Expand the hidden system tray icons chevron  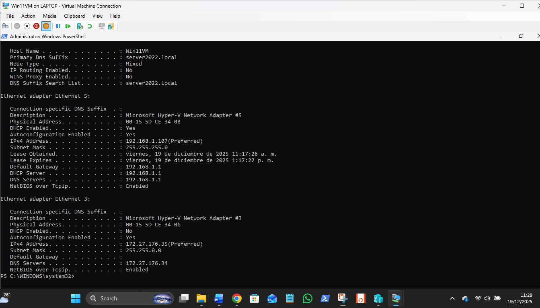(x=452, y=298)
